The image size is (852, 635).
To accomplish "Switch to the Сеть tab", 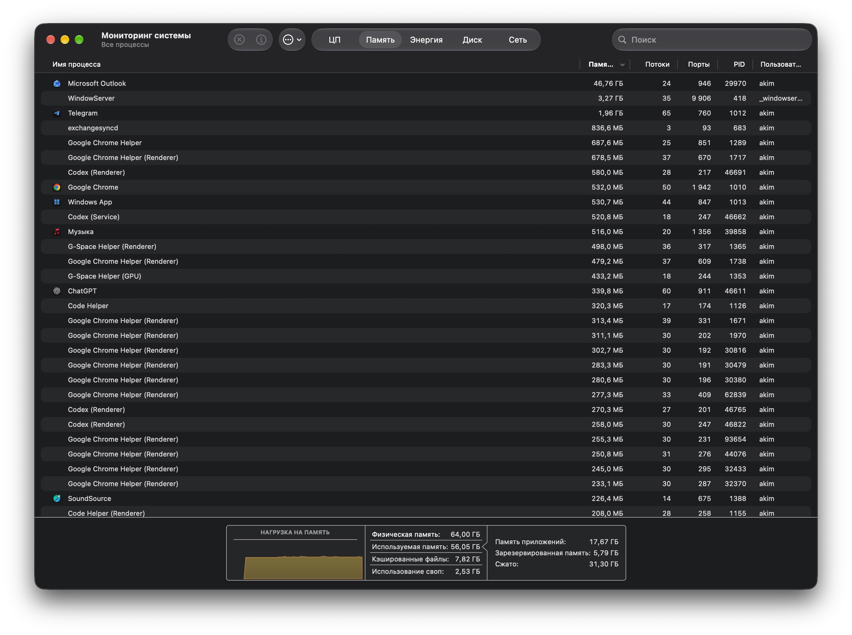I will pyautogui.click(x=517, y=40).
